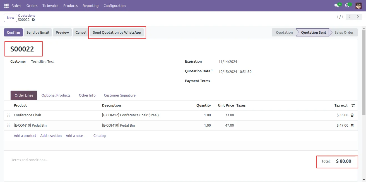Delete the Conference Chair order line
The image size is (366, 182).
coord(352,115)
